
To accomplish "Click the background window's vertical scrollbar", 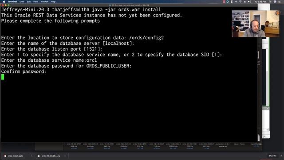I will coord(267,88).
